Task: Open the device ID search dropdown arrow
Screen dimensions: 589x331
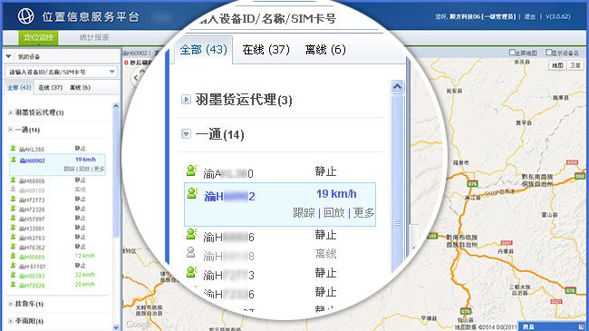Action: pos(112,72)
